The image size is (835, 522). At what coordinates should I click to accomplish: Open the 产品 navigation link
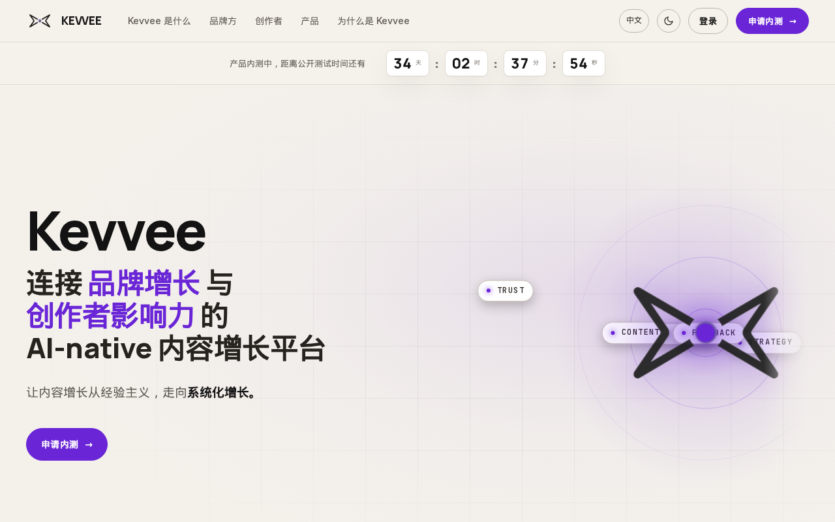310,21
